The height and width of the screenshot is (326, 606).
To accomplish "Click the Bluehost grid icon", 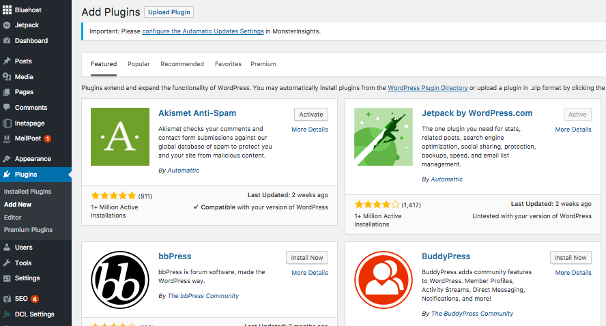I will click(7, 10).
